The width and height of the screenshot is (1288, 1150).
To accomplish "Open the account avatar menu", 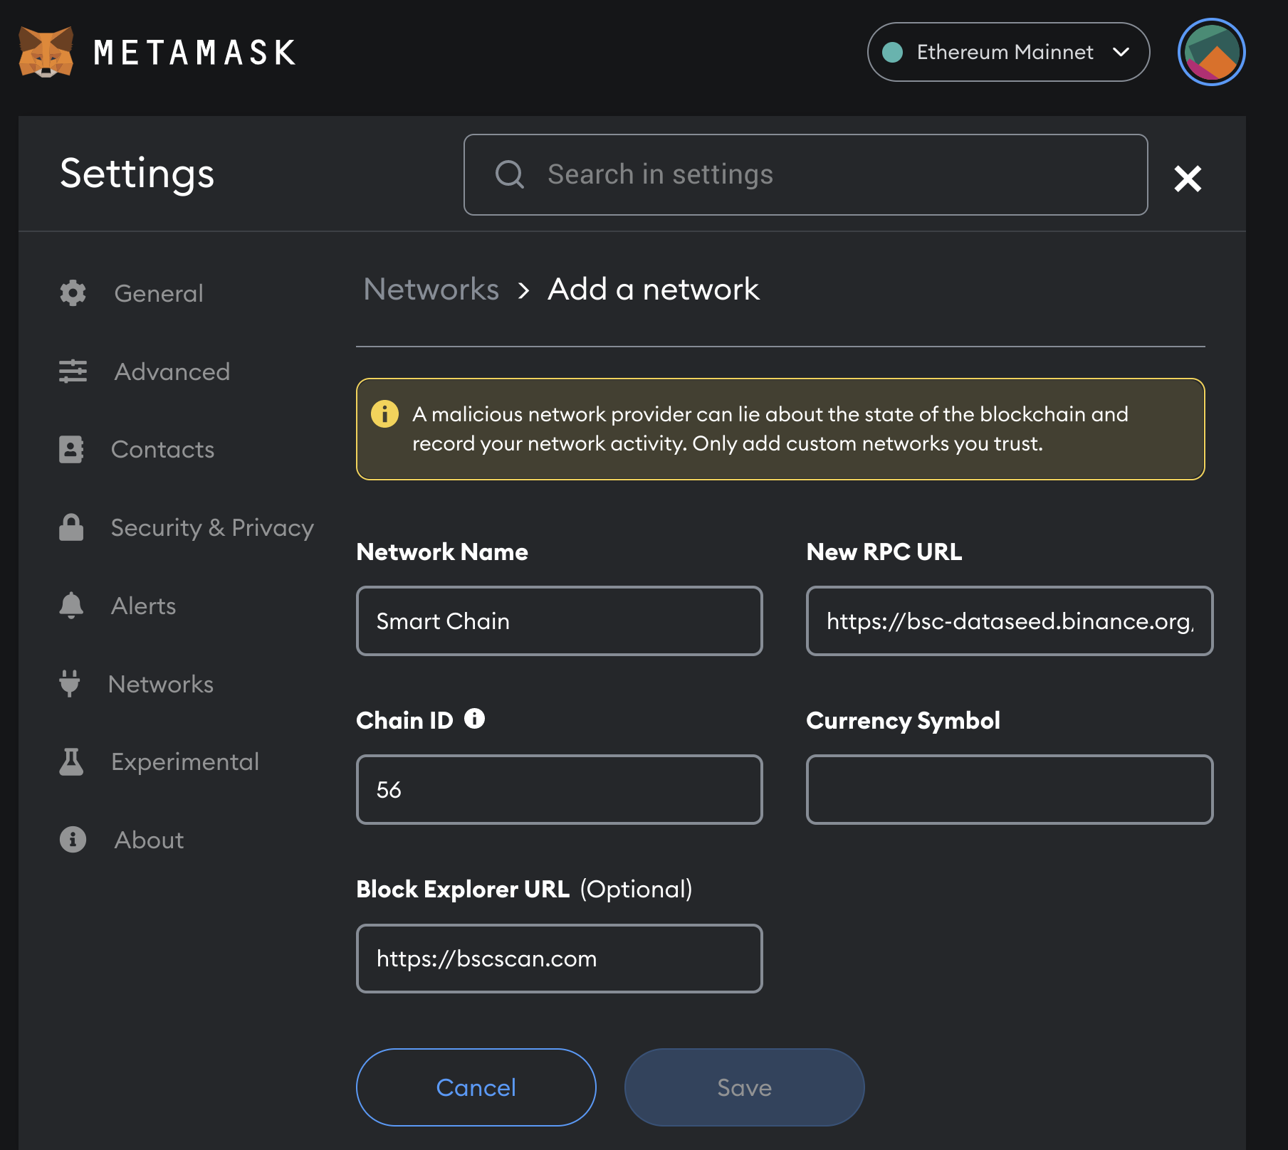I will click(1211, 52).
